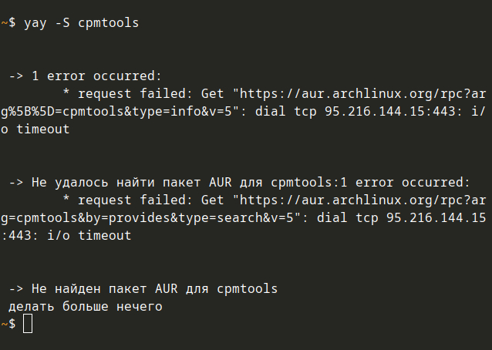This screenshot has height=350, width=492.
Task: Click the "~$" prompt beside the cursor
Action: point(8,325)
